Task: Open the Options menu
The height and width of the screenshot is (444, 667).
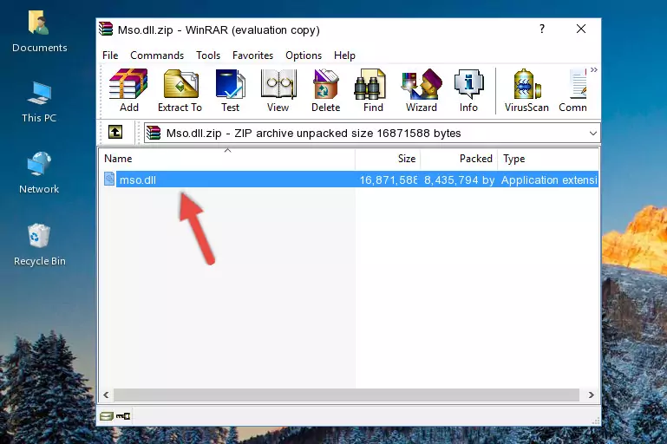Action: 304,55
